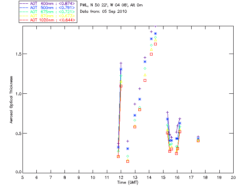Click the x-axis tick label 12
Image resolution: width=240 pixels, height=192 pixels.
click(x=121, y=177)
